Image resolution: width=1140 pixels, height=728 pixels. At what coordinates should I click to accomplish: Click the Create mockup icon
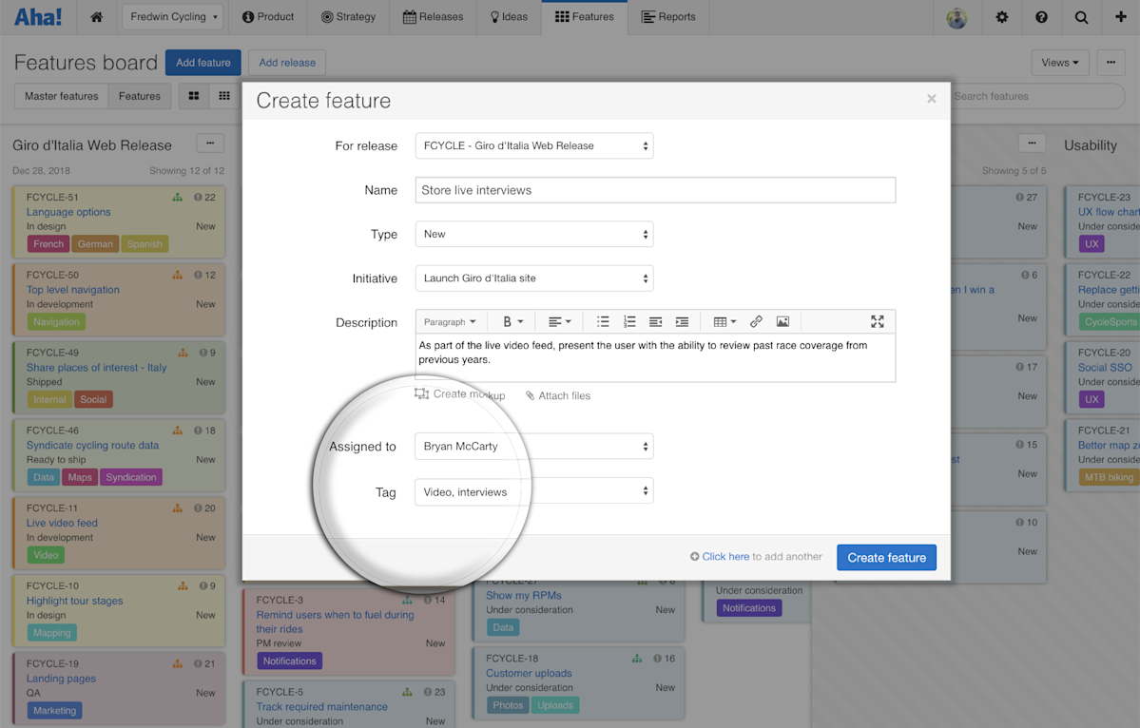point(421,393)
